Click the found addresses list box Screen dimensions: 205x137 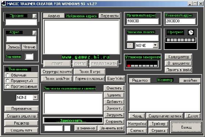click(x=82, y=37)
